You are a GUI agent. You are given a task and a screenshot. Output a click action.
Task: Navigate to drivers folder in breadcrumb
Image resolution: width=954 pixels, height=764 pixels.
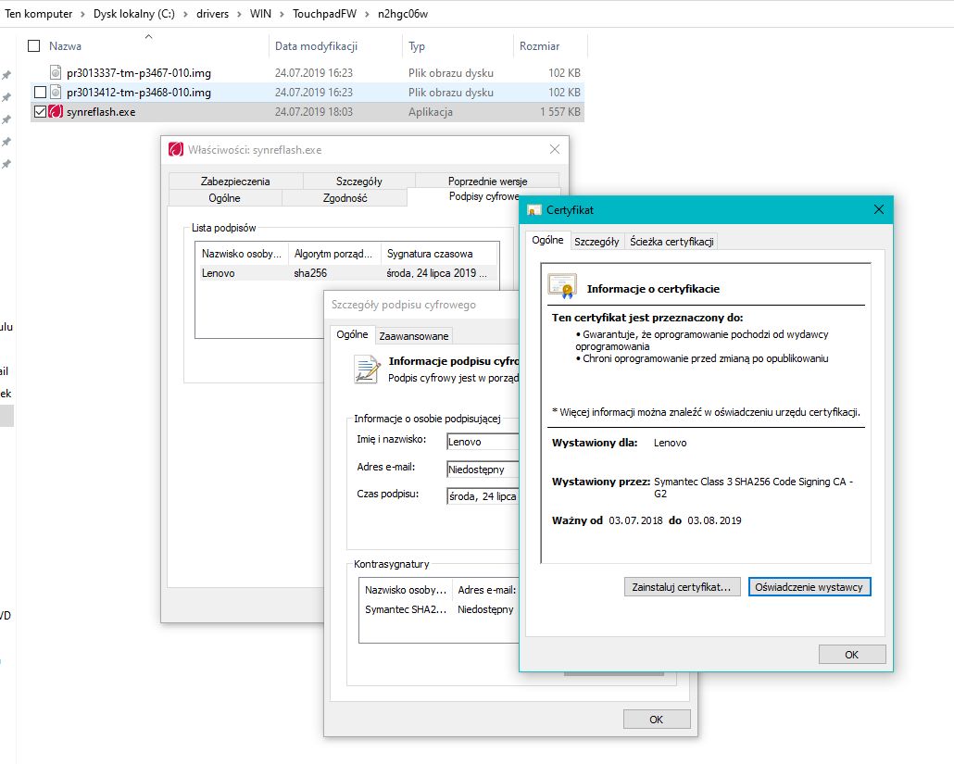coord(212,14)
